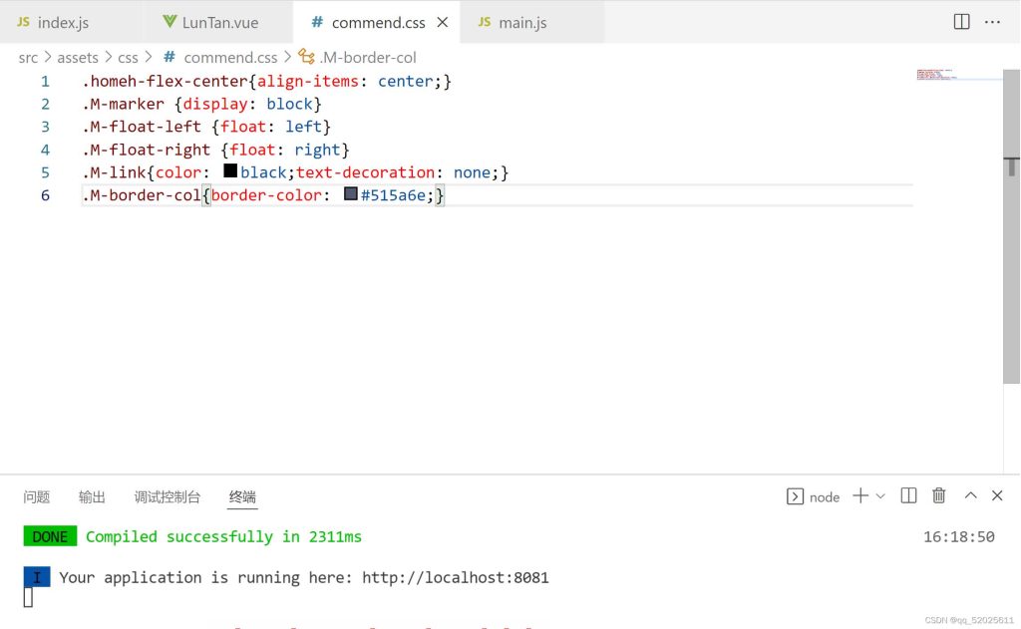Click the split terminal icon

(908, 495)
